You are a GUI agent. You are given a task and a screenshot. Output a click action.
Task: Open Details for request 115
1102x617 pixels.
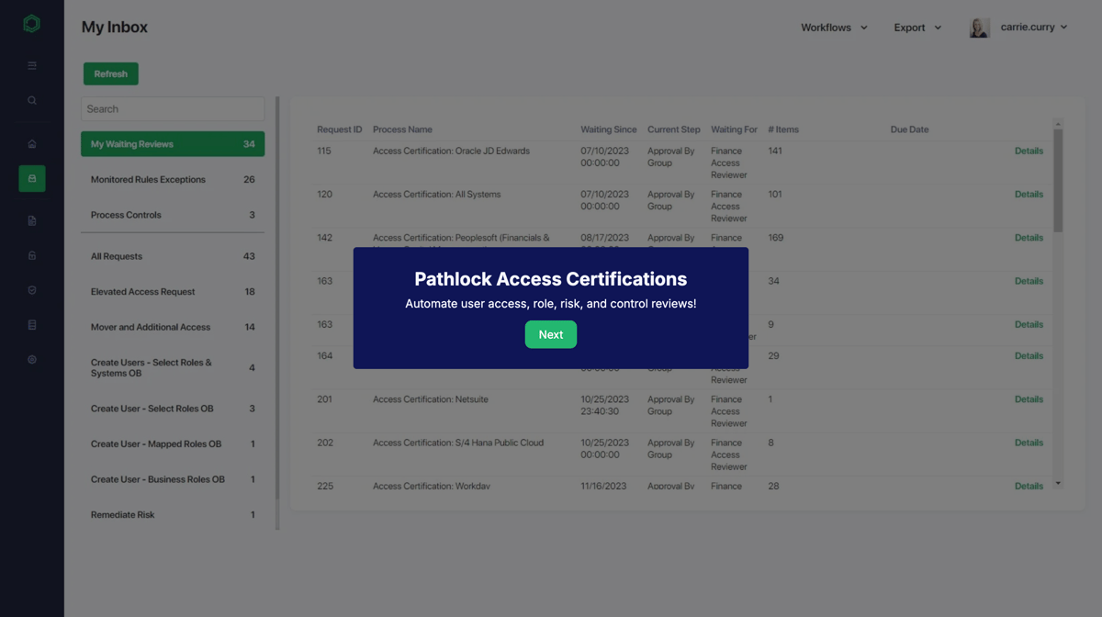click(x=1029, y=151)
